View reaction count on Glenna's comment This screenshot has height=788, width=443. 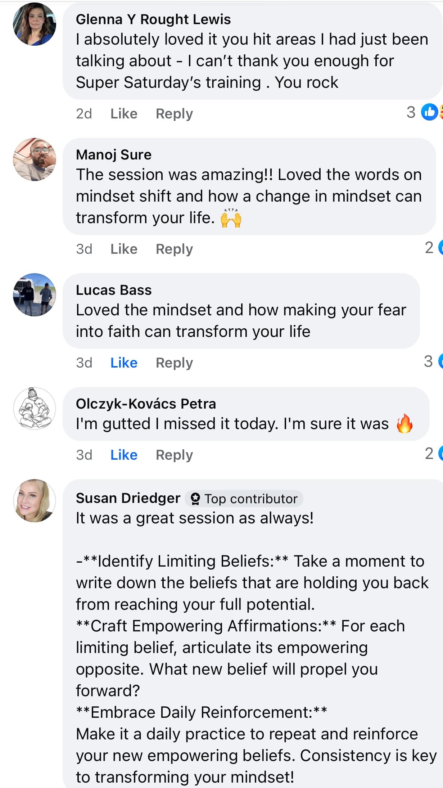click(x=411, y=112)
